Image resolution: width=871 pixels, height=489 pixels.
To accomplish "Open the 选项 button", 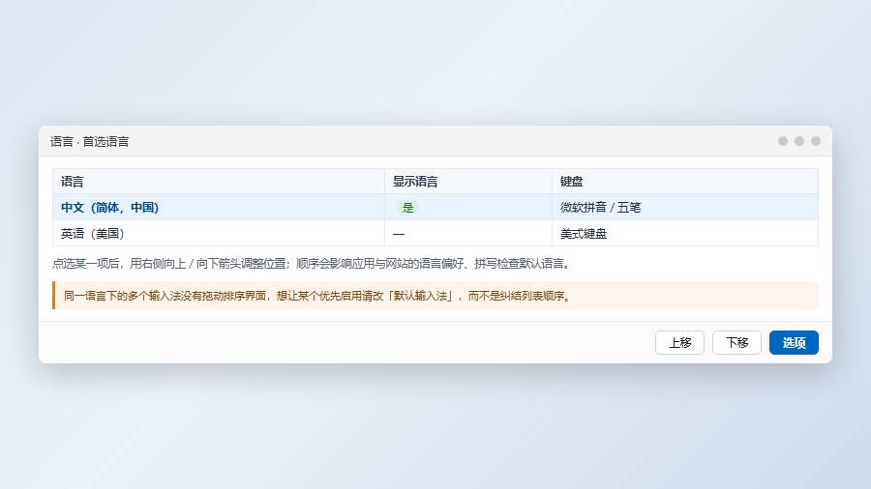I will tap(794, 343).
